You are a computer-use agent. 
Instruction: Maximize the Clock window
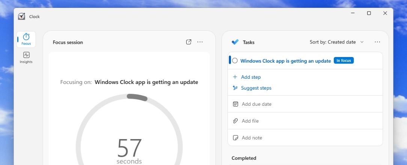(x=369, y=13)
